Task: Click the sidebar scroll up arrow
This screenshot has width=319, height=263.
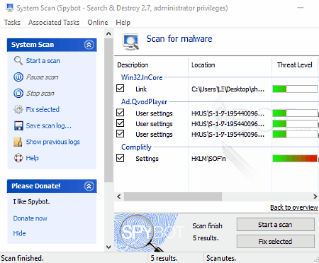Action: (108, 33)
